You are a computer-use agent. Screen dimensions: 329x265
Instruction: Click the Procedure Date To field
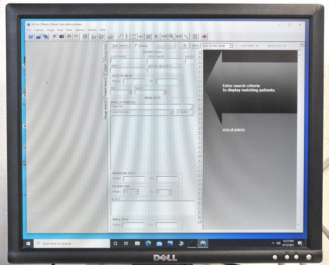[x=167, y=179]
